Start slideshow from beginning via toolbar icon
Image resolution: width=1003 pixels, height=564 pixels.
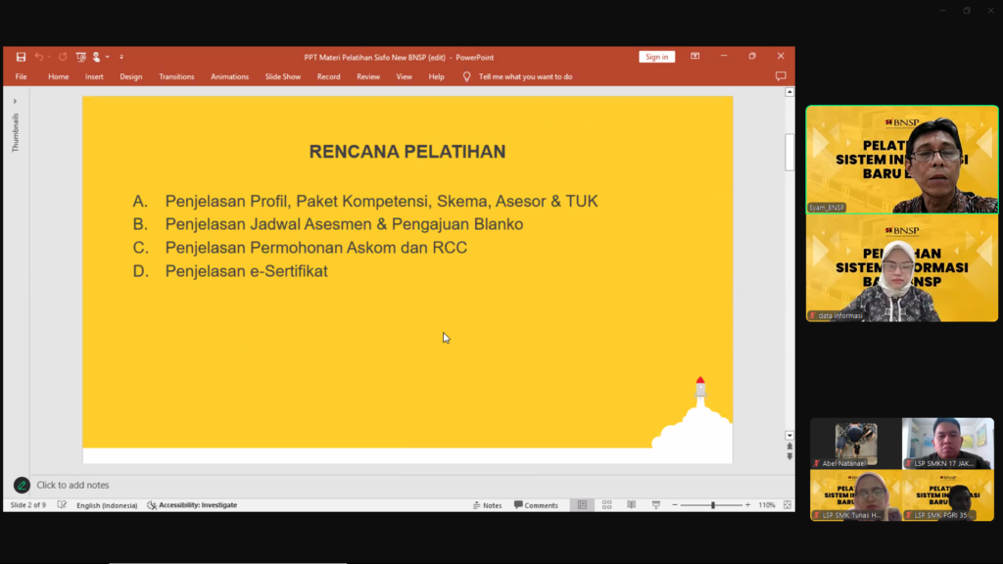(x=81, y=57)
